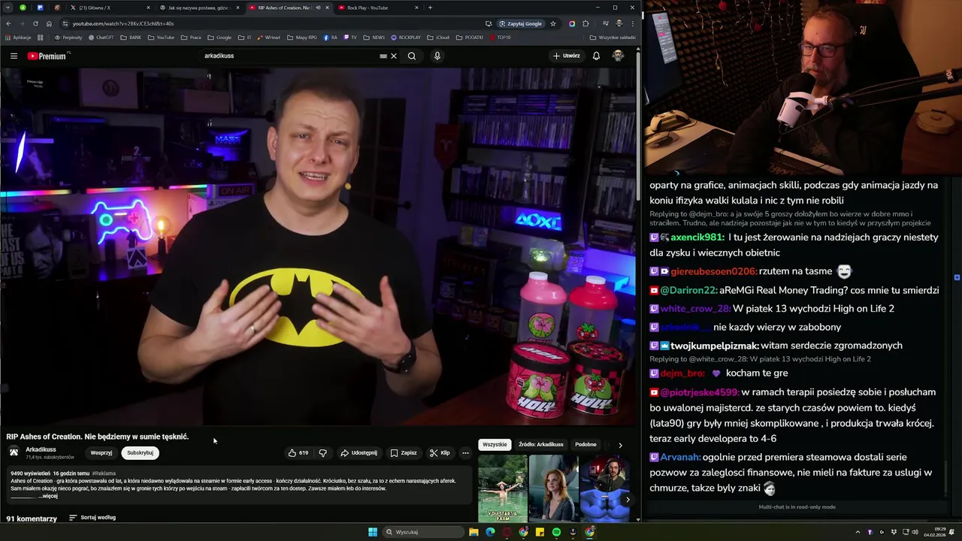The width and height of the screenshot is (962, 541).
Task: Select the Wszystkie filter chip
Action: [495, 445]
